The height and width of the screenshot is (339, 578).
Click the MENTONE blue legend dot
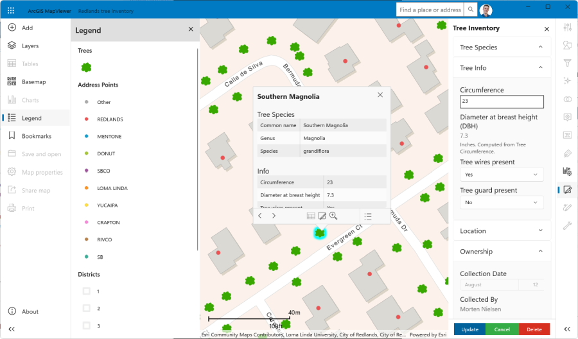click(87, 136)
